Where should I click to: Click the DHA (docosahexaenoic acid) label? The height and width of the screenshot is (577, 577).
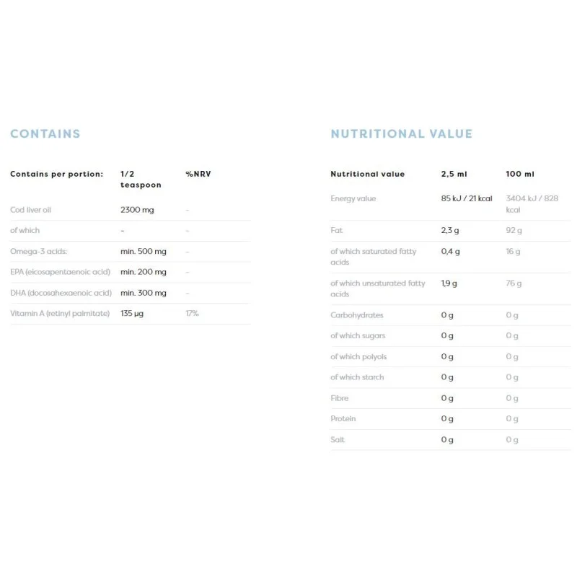pyautogui.click(x=61, y=293)
